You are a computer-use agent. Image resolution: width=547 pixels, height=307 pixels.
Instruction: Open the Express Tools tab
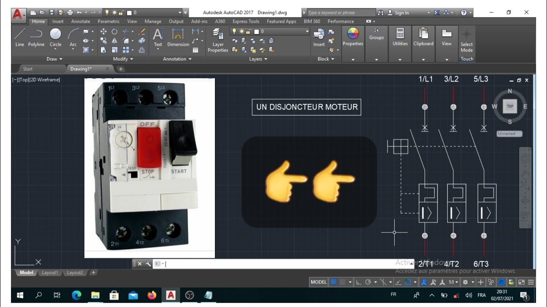(x=246, y=21)
